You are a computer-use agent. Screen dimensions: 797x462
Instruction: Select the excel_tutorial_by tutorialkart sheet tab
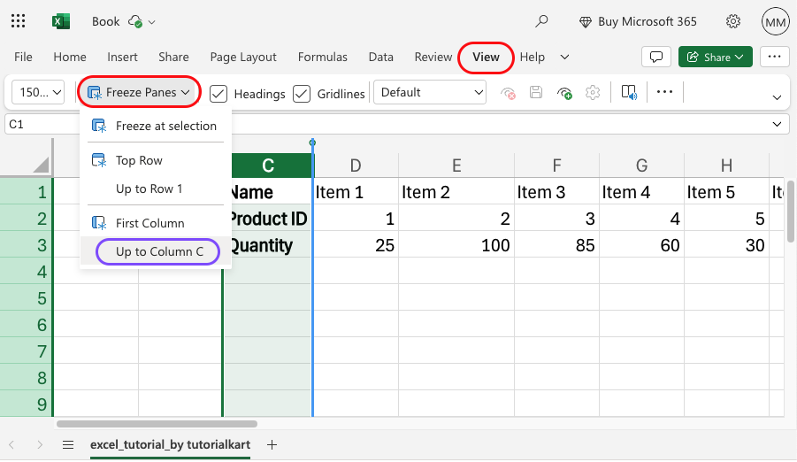170,445
